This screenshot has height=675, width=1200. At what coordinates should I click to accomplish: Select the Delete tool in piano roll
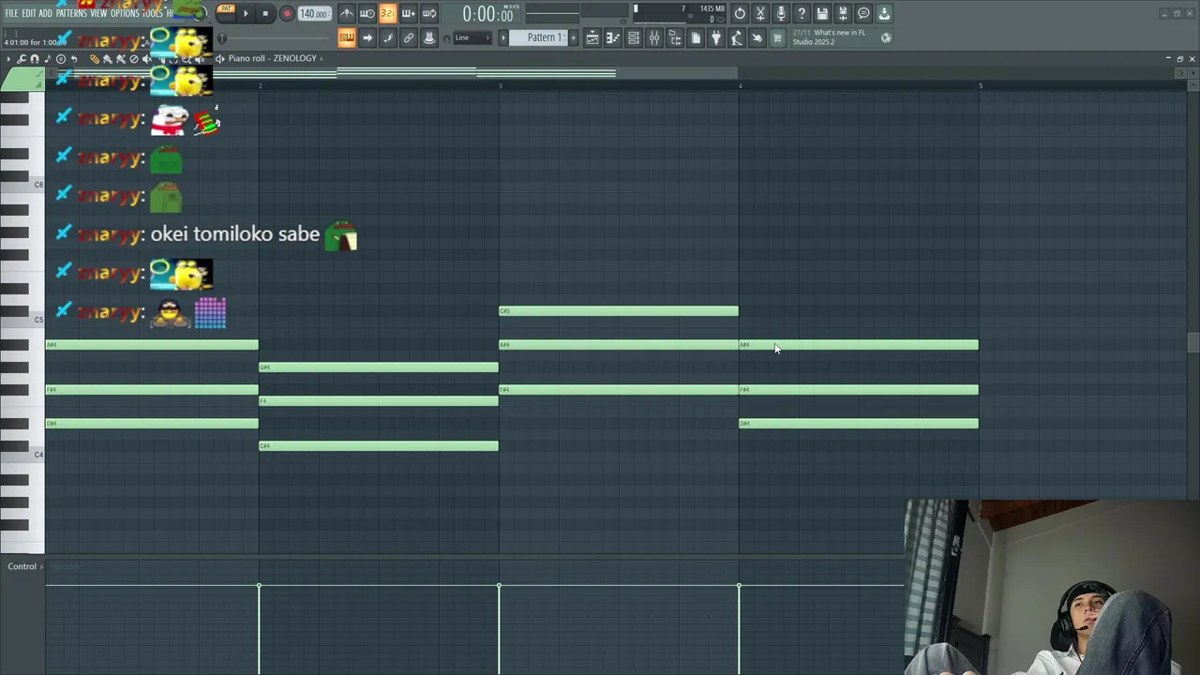(134, 59)
